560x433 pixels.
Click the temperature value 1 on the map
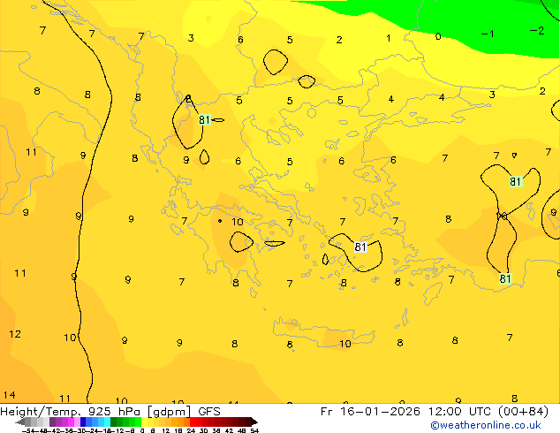coord(389,38)
